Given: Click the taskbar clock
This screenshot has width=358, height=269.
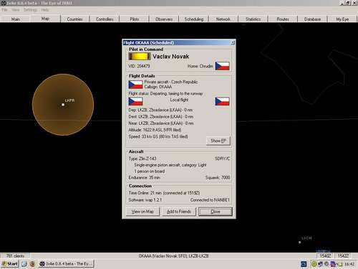Looking at the screenshot, I should [x=349, y=264].
